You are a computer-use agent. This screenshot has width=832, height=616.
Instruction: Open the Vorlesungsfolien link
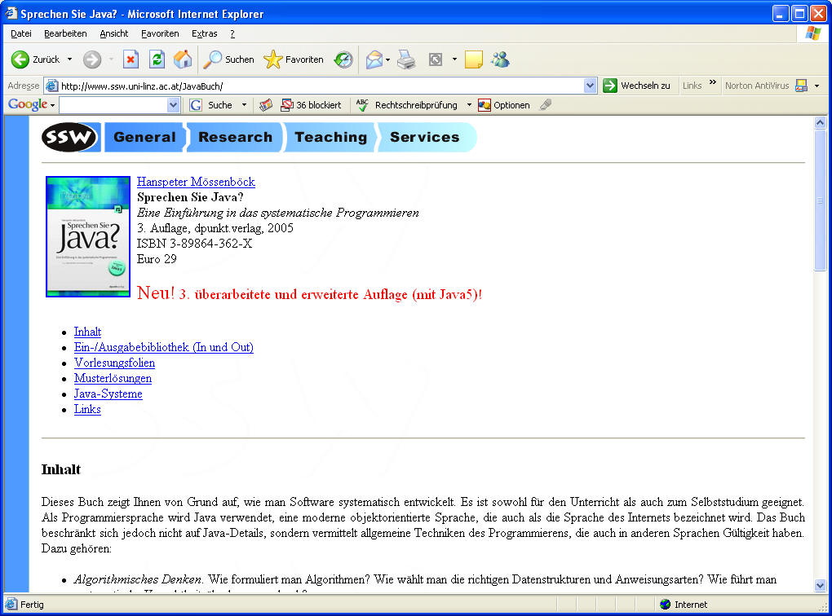pos(114,363)
